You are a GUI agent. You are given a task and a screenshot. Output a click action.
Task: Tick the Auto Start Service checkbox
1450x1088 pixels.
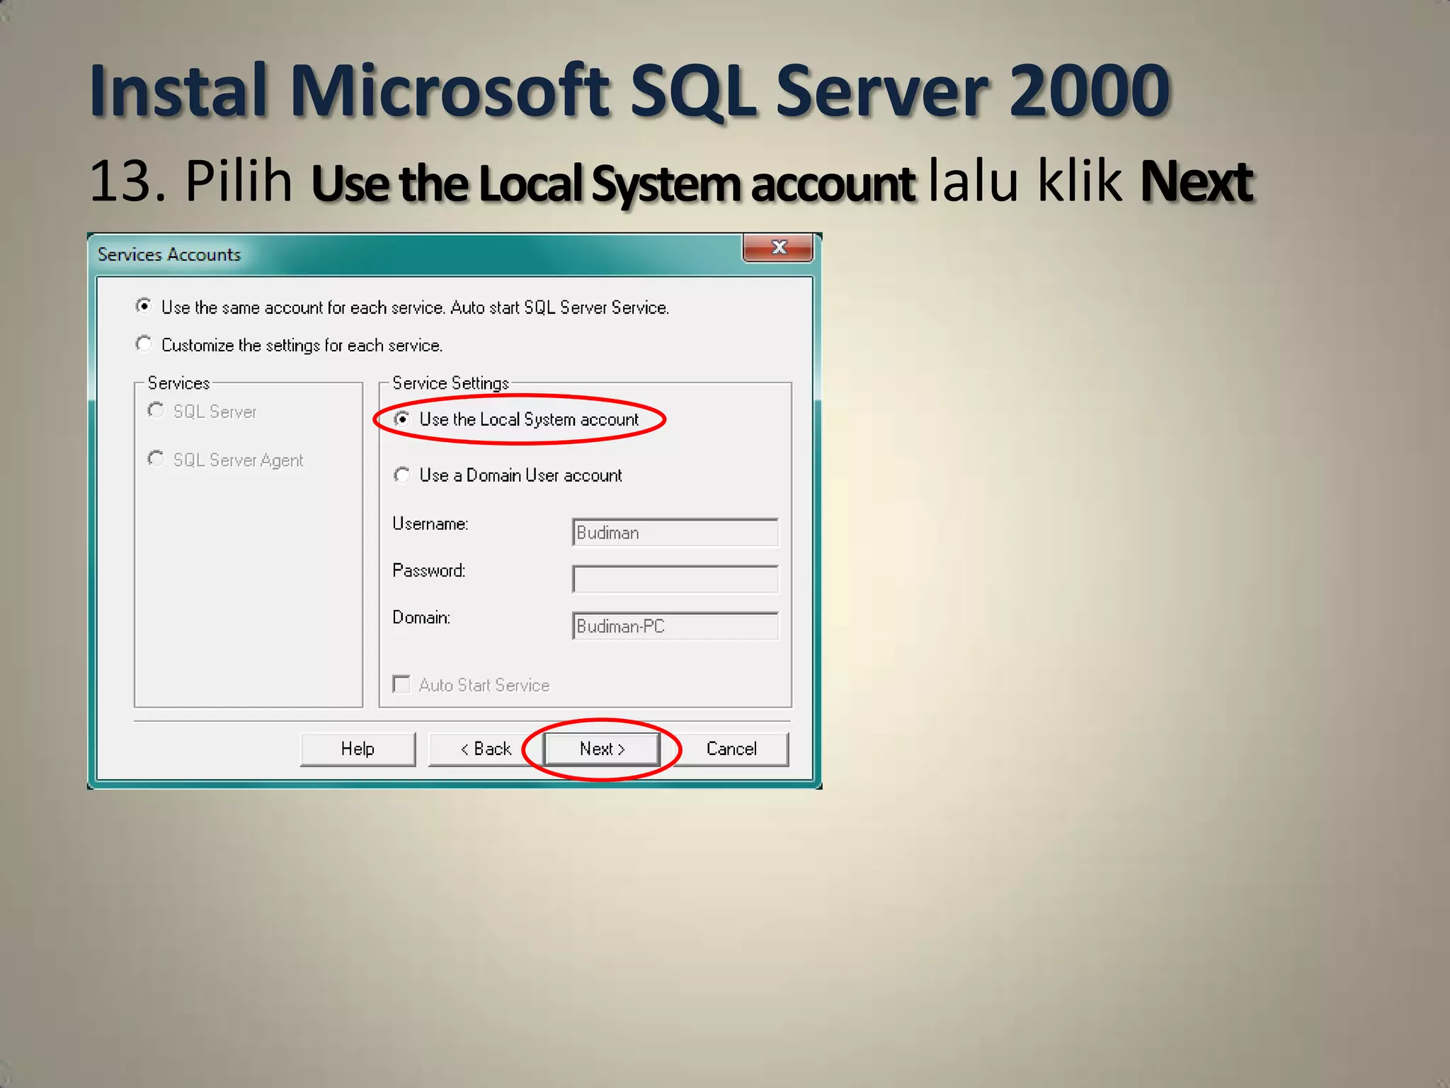point(401,684)
